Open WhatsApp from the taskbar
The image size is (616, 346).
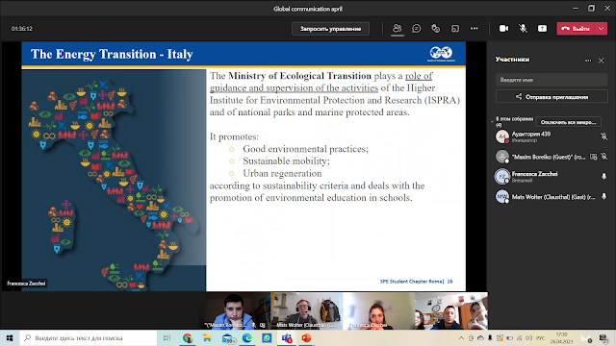click(x=267, y=337)
